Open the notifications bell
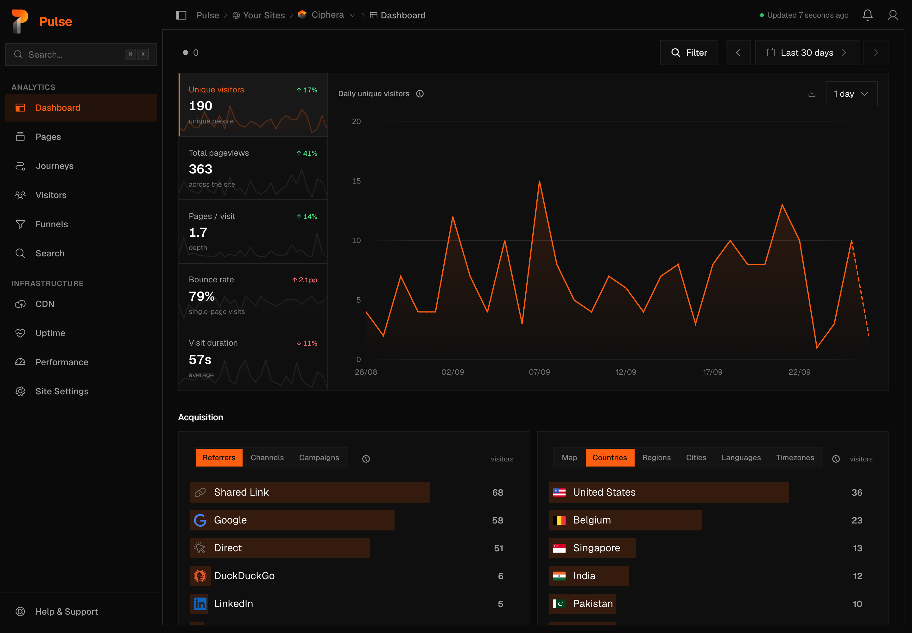Screen dimensions: 912x633 [x=868, y=15]
